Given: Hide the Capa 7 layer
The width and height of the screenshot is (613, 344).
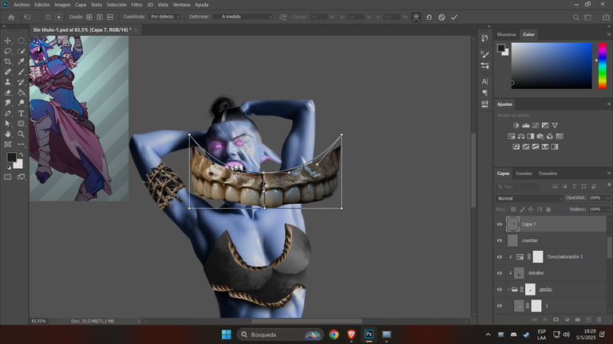Looking at the screenshot, I should tap(499, 225).
